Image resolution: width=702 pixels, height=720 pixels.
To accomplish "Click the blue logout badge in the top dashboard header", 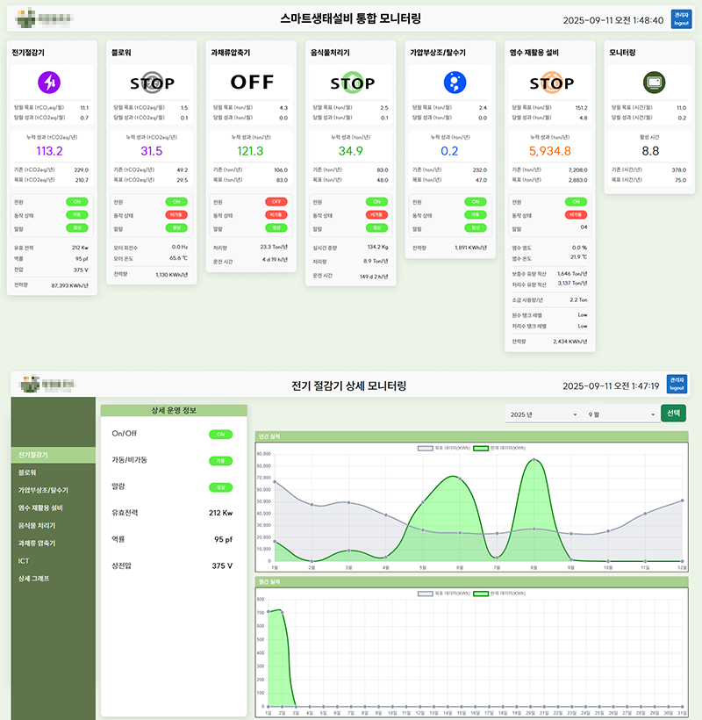I will click(680, 19).
